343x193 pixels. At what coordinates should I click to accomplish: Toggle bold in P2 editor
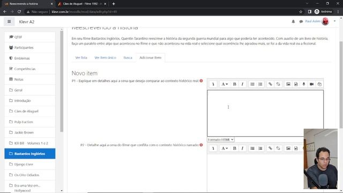point(235,148)
